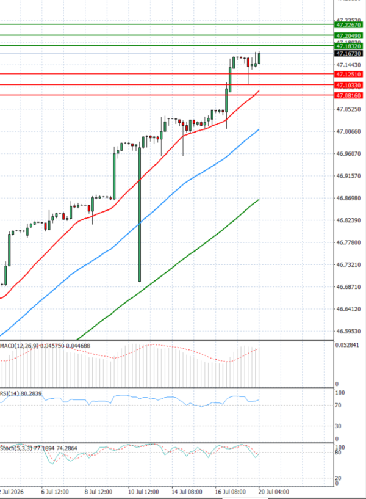Click the 10 Jul 12:00 time axis label
Viewport: 366px width, 499px height.
pos(143,492)
